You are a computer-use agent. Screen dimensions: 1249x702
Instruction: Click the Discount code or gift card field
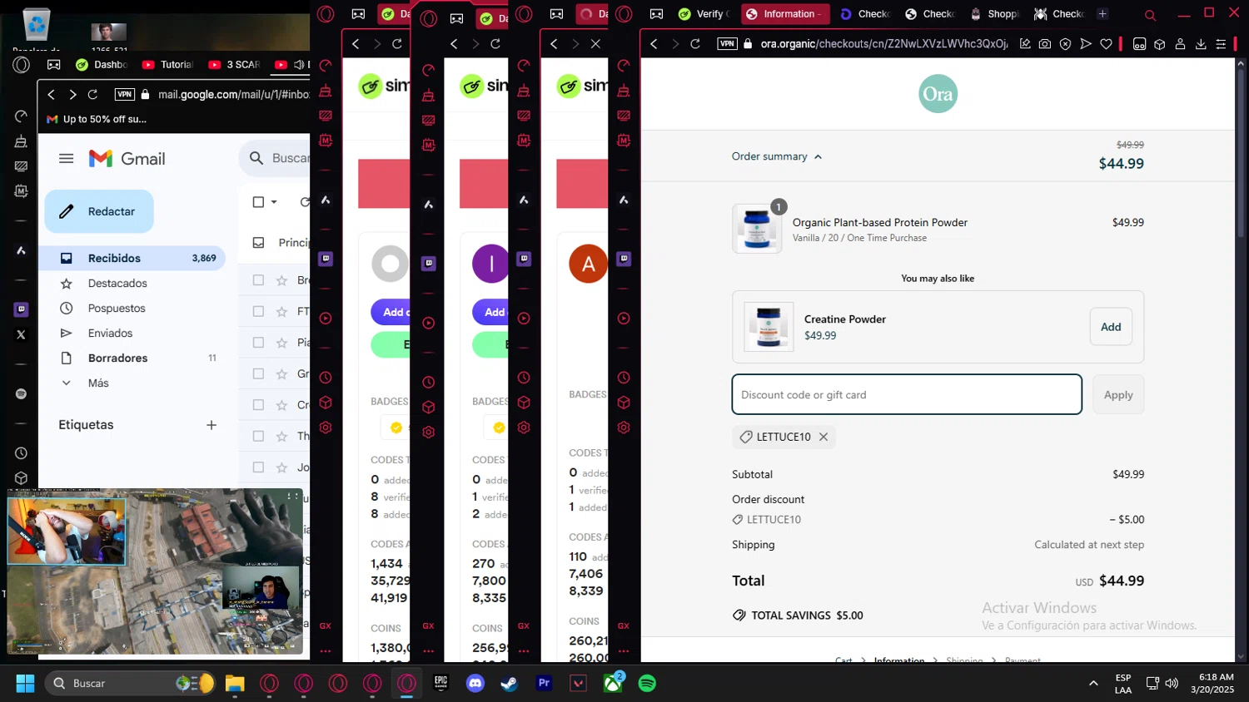[x=907, y=394]
